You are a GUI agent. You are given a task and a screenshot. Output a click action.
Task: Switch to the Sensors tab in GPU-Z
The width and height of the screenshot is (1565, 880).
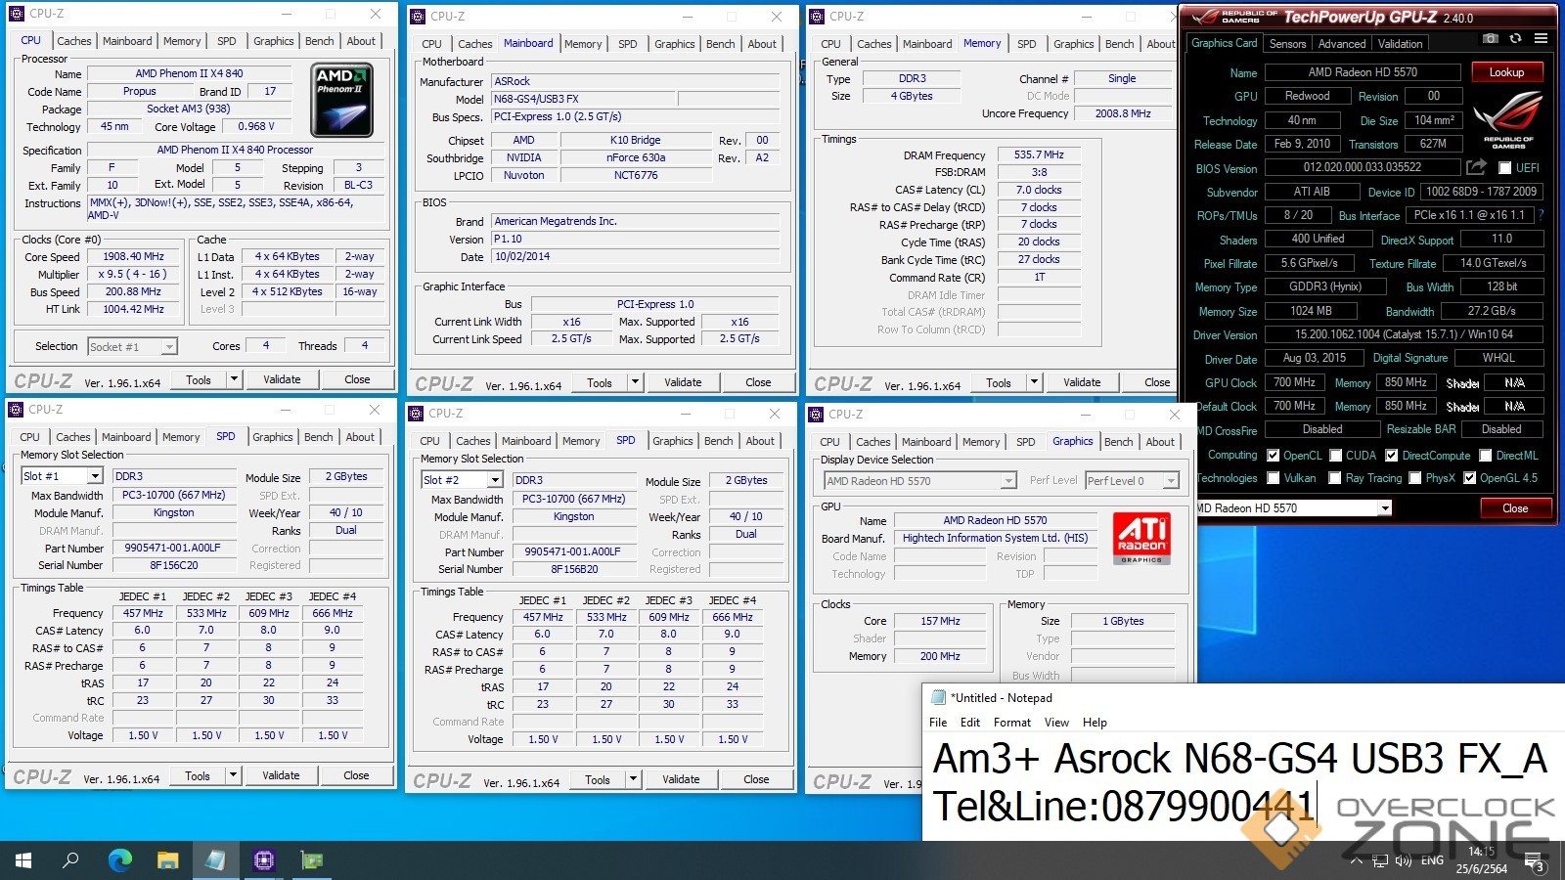(x=1287, y=44)
